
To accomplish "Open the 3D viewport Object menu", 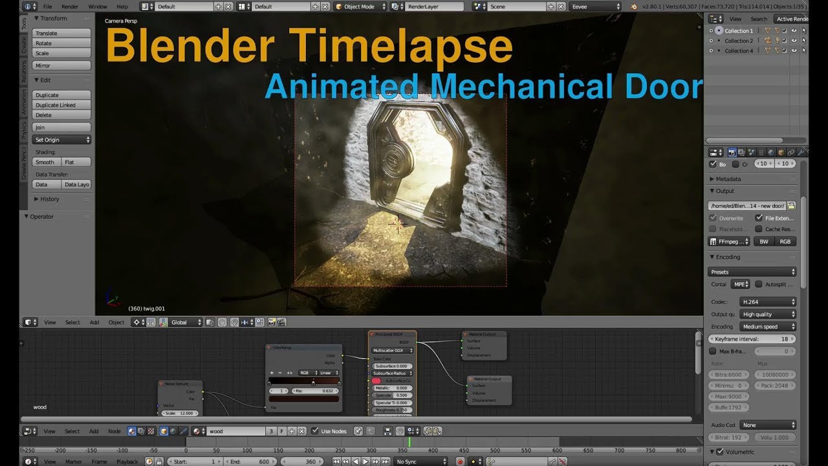I will (x=116, y=322).
